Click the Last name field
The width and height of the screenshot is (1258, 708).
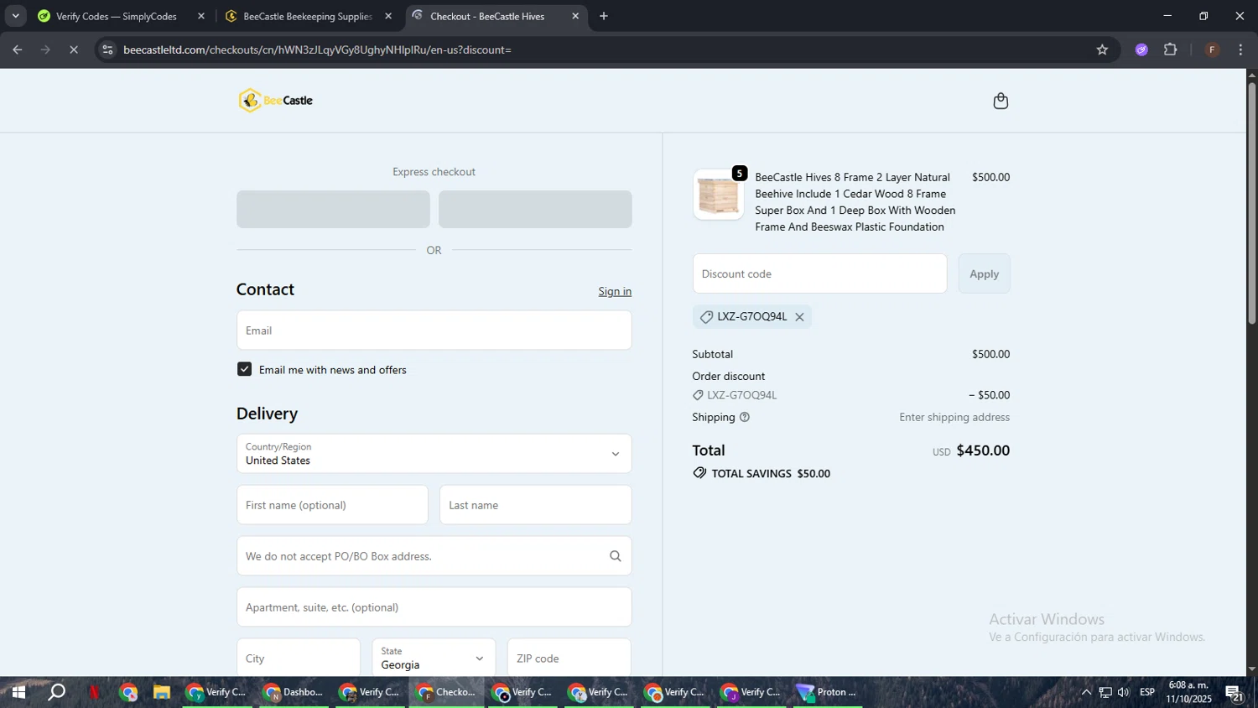(535, 505)
